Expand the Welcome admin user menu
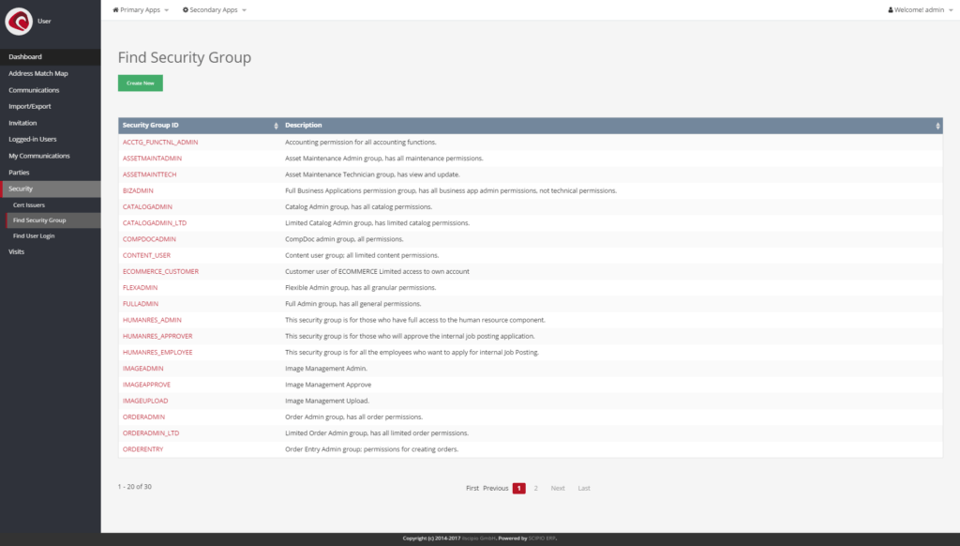 [919, 9]
